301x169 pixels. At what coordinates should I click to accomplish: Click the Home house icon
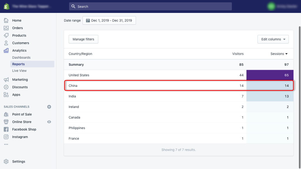[x=6, y=20]
